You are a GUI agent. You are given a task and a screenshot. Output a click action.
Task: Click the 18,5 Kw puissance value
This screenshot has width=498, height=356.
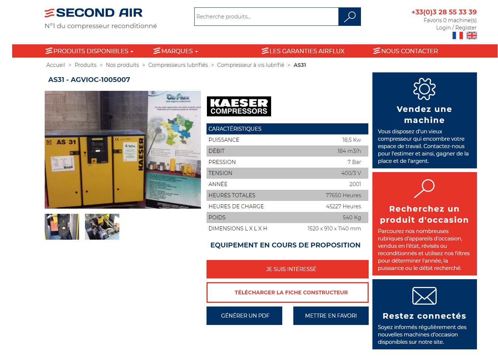coord(351,140)
